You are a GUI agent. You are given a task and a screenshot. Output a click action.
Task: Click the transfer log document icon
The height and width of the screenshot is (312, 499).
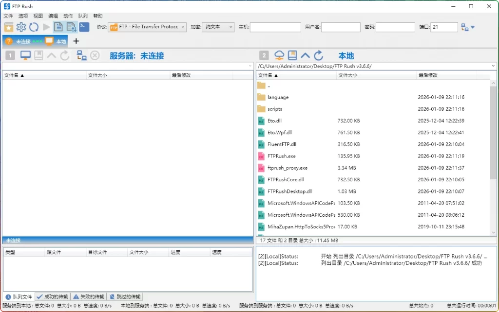click(x=58, y=27)
